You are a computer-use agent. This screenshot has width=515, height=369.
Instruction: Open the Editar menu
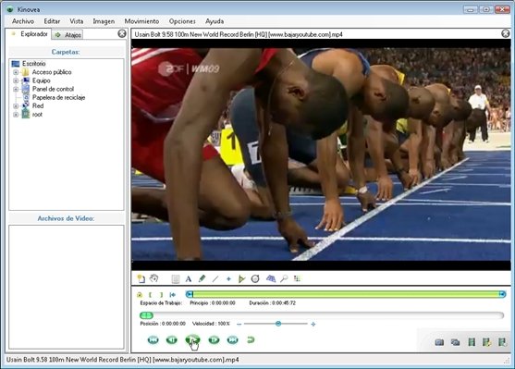coord(52,21)
